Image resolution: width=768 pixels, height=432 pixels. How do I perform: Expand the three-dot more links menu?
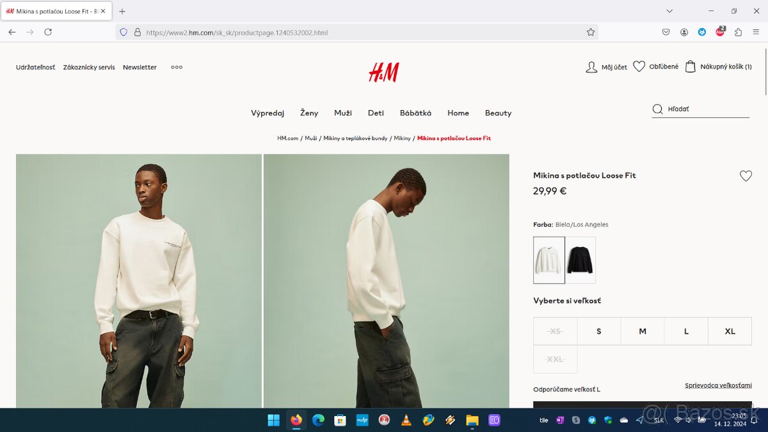(177, 67)
